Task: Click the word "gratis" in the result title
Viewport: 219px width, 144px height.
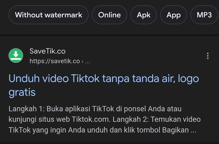Action: click(22, 92)
